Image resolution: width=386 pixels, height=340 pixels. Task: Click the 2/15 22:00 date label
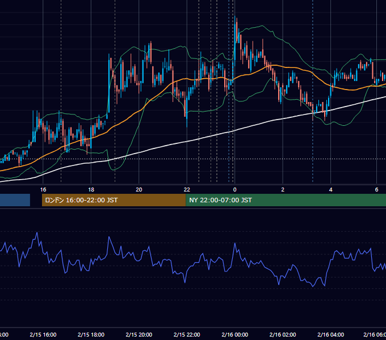point(187,334)
